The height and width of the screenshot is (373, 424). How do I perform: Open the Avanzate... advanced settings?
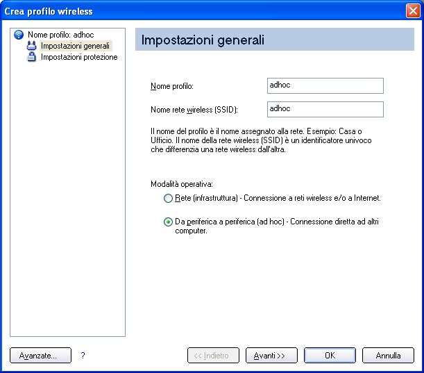[40, 356]
